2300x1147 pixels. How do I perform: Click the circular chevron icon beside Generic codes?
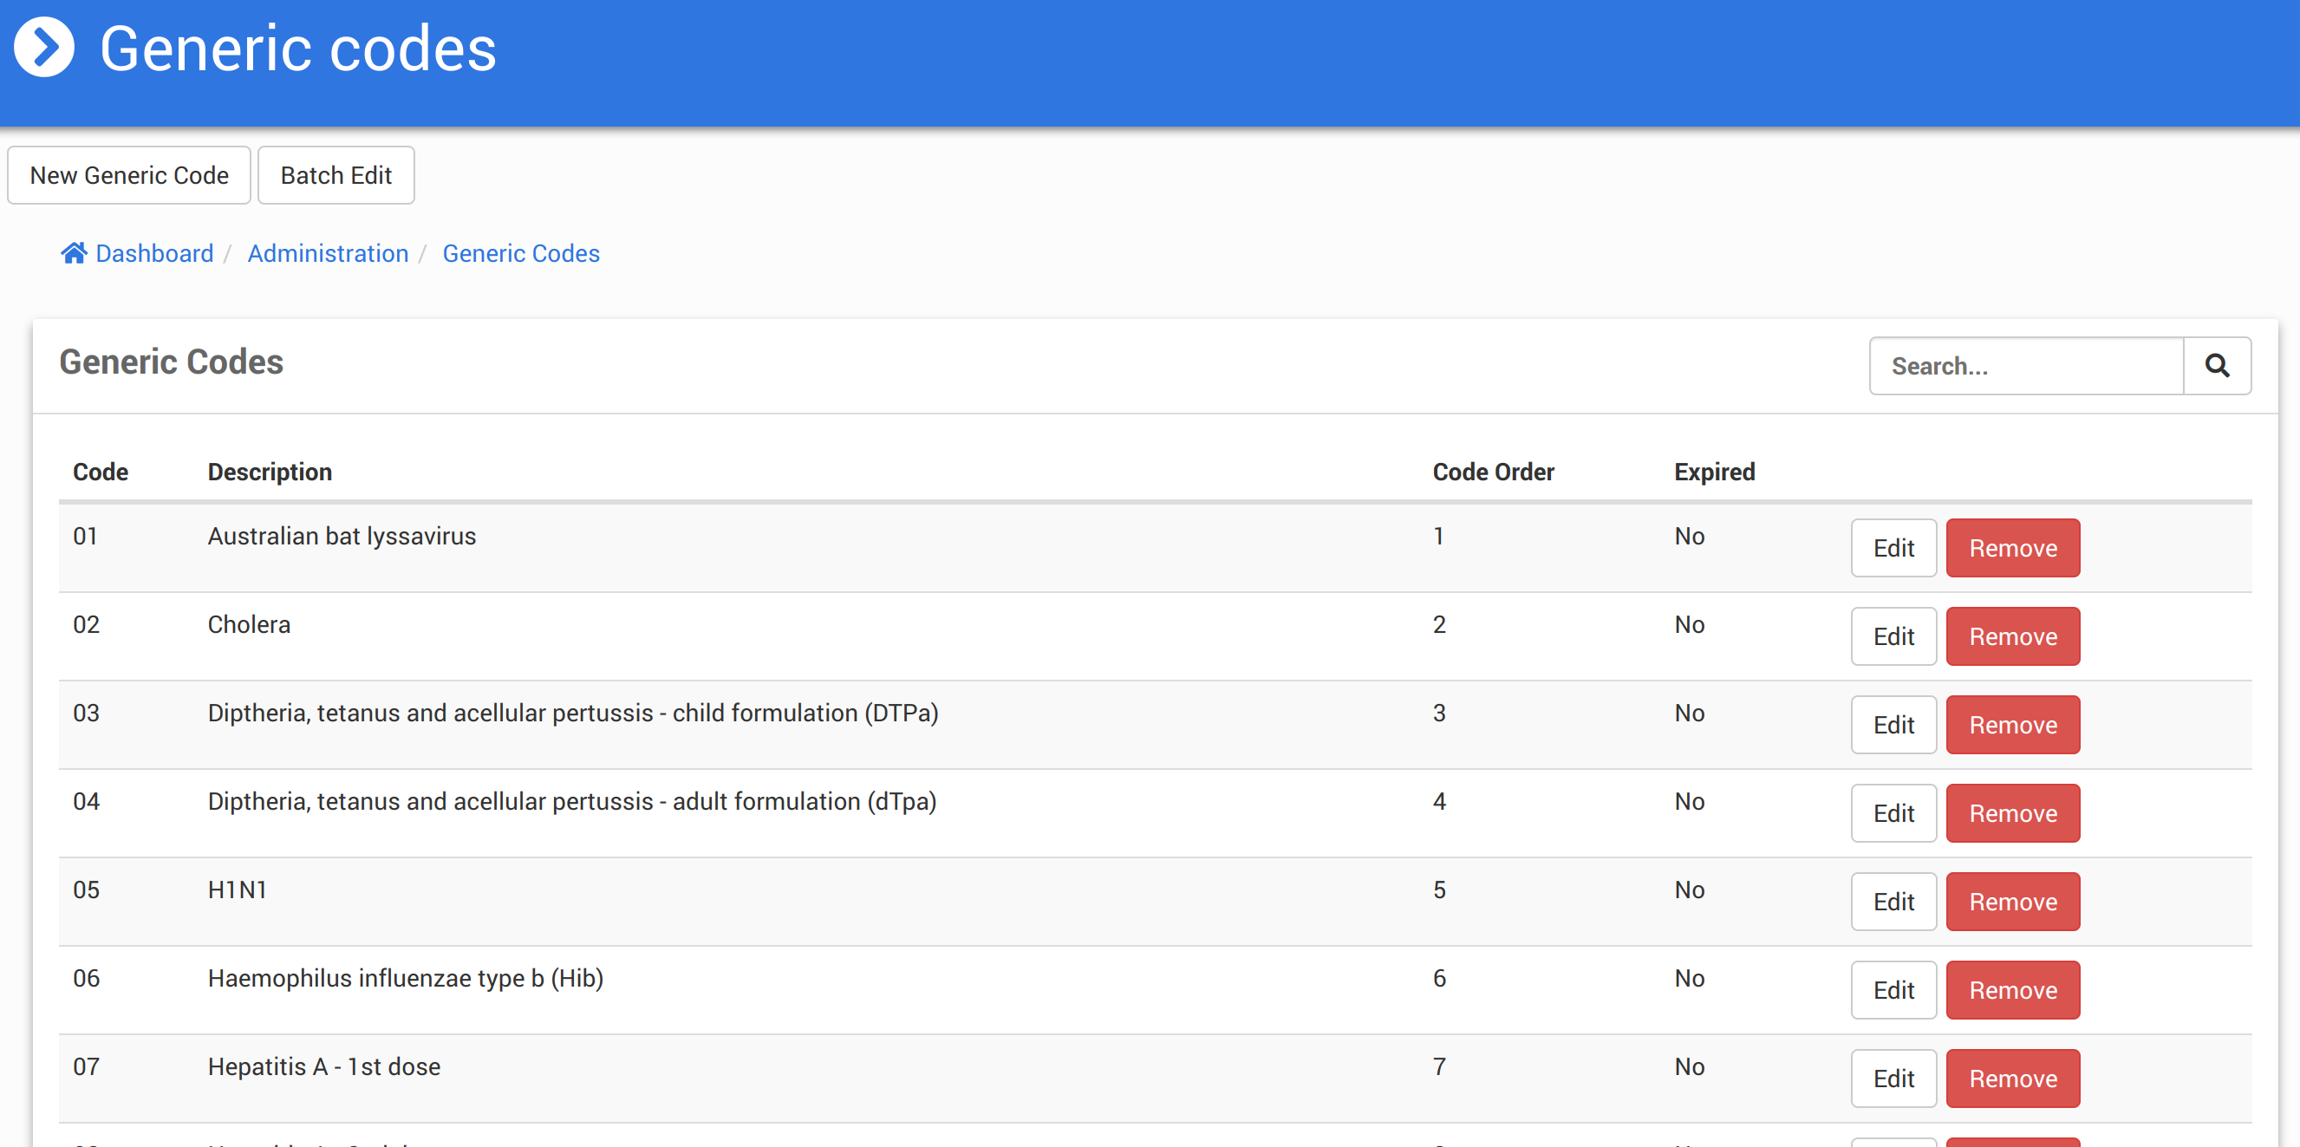tap(43, 48)
